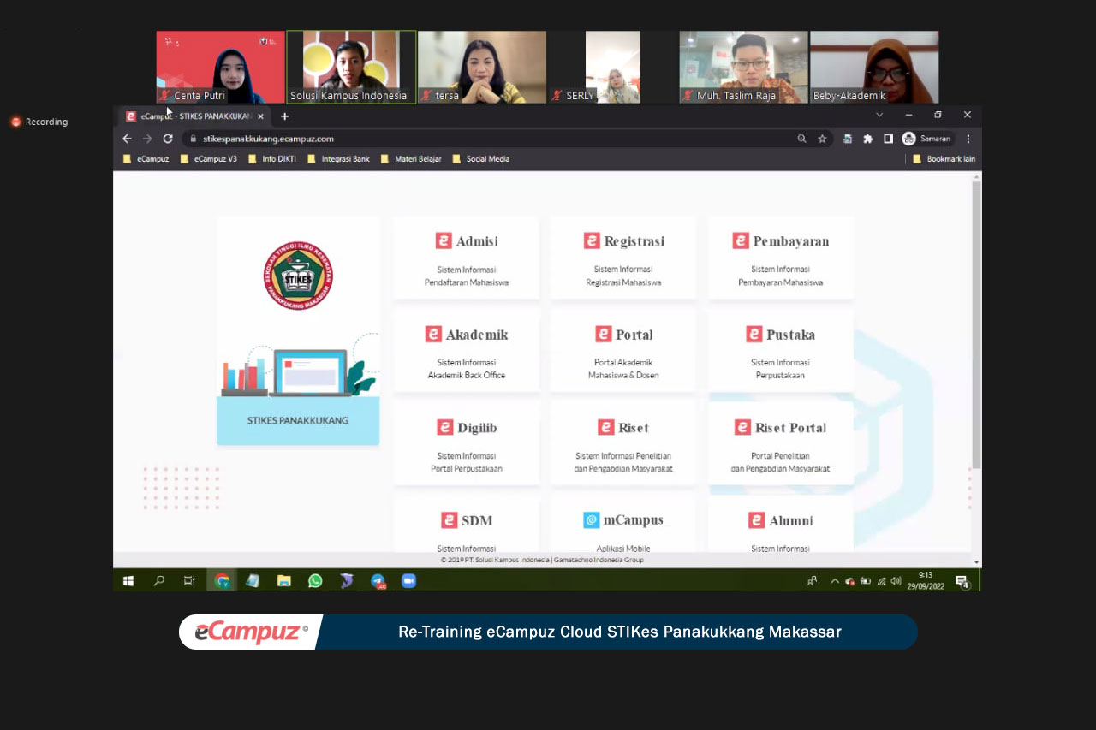
Task: Open the Chrome three-dot menu
Action: coord(968,139)
